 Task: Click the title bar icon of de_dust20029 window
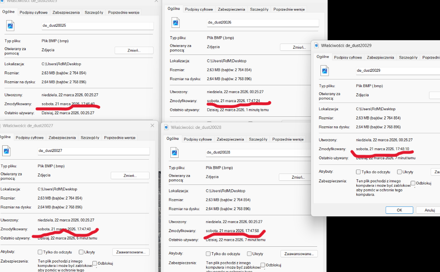[x=316, y=45]
